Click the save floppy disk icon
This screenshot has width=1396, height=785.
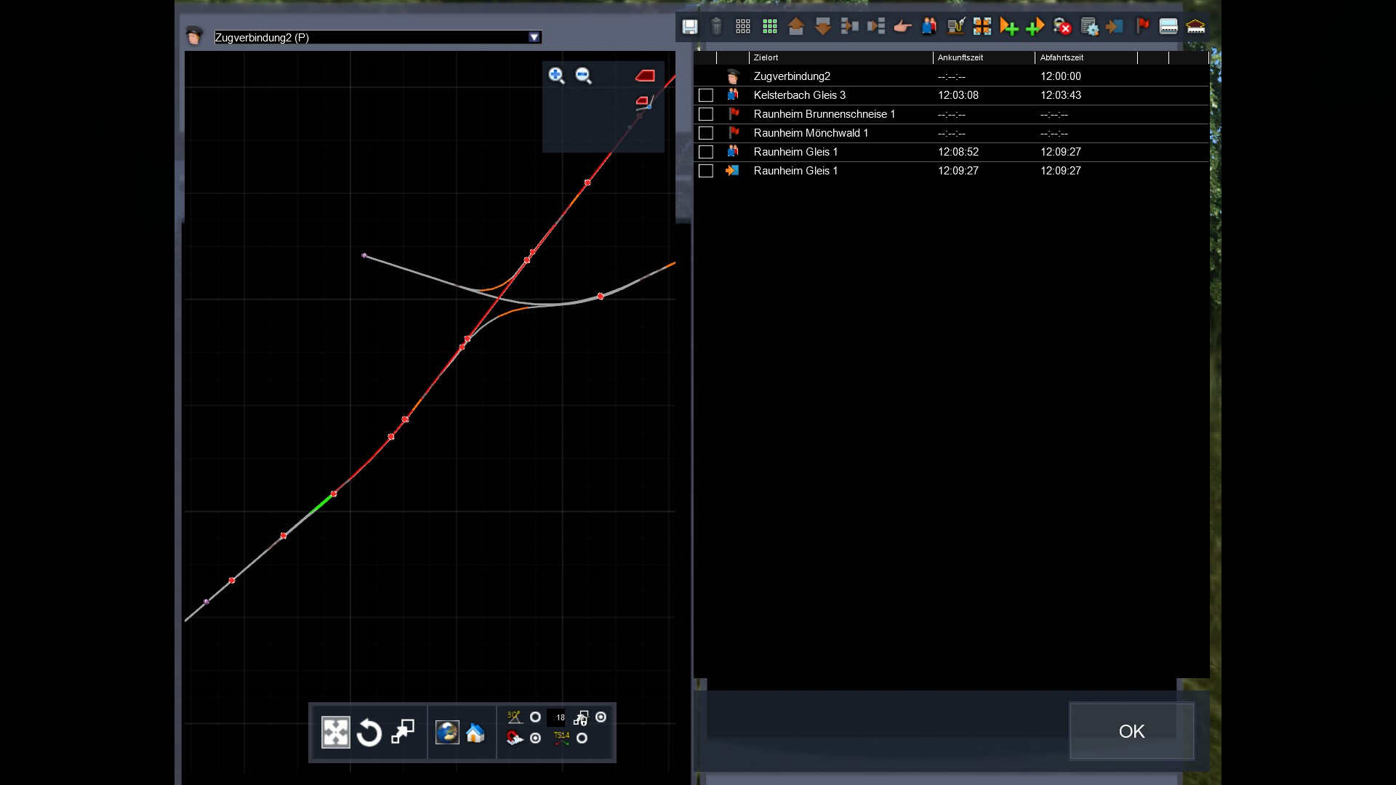click(689, 27)
